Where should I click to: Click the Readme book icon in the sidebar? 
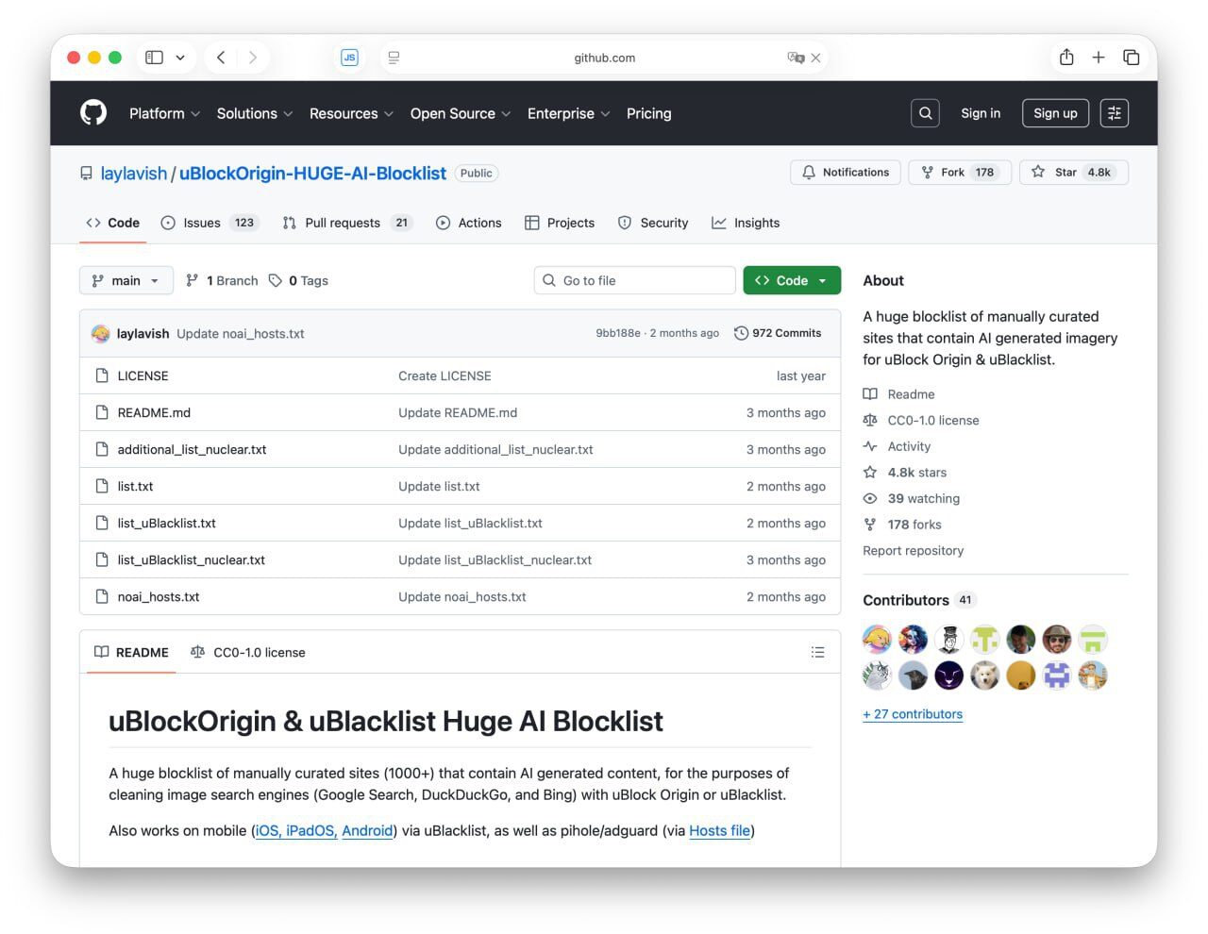point(870,393)
